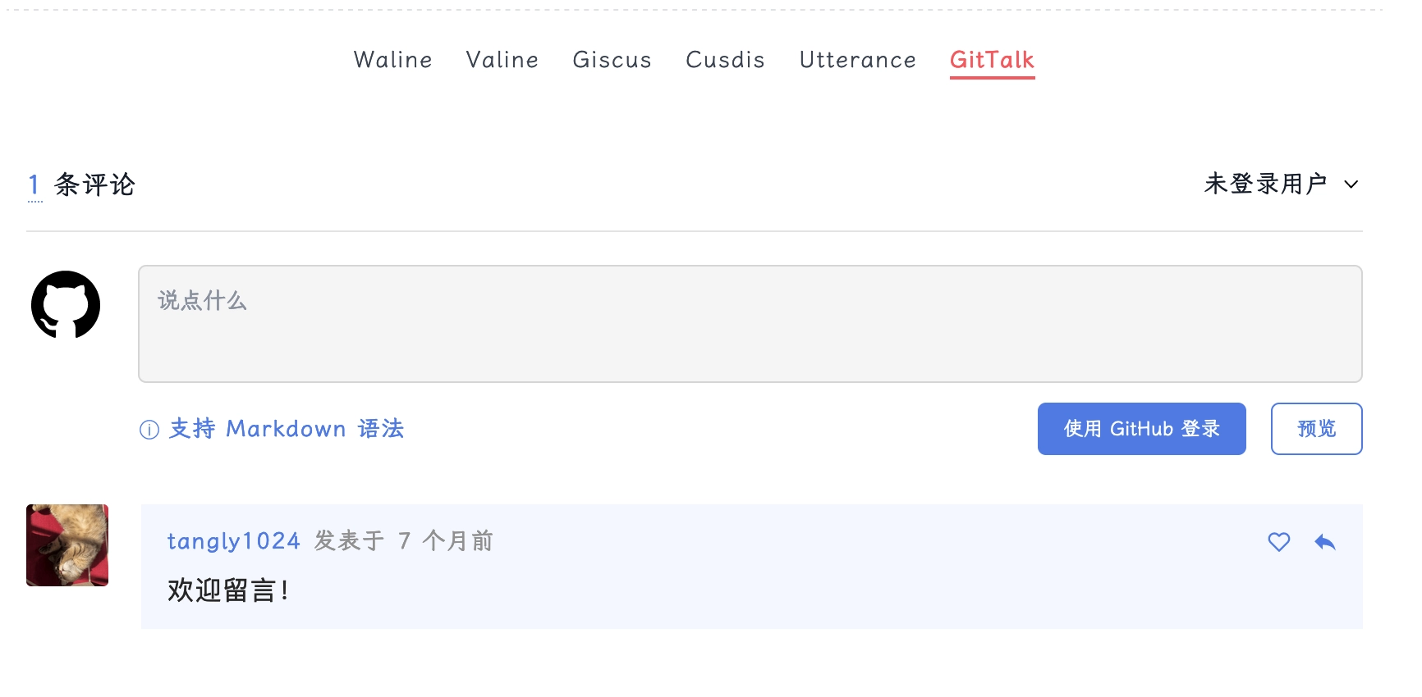Screen dimensions: 1422x697
Task: Log in with the 使用 GitHub 登录 button
Action: [x=1142, y=429]
